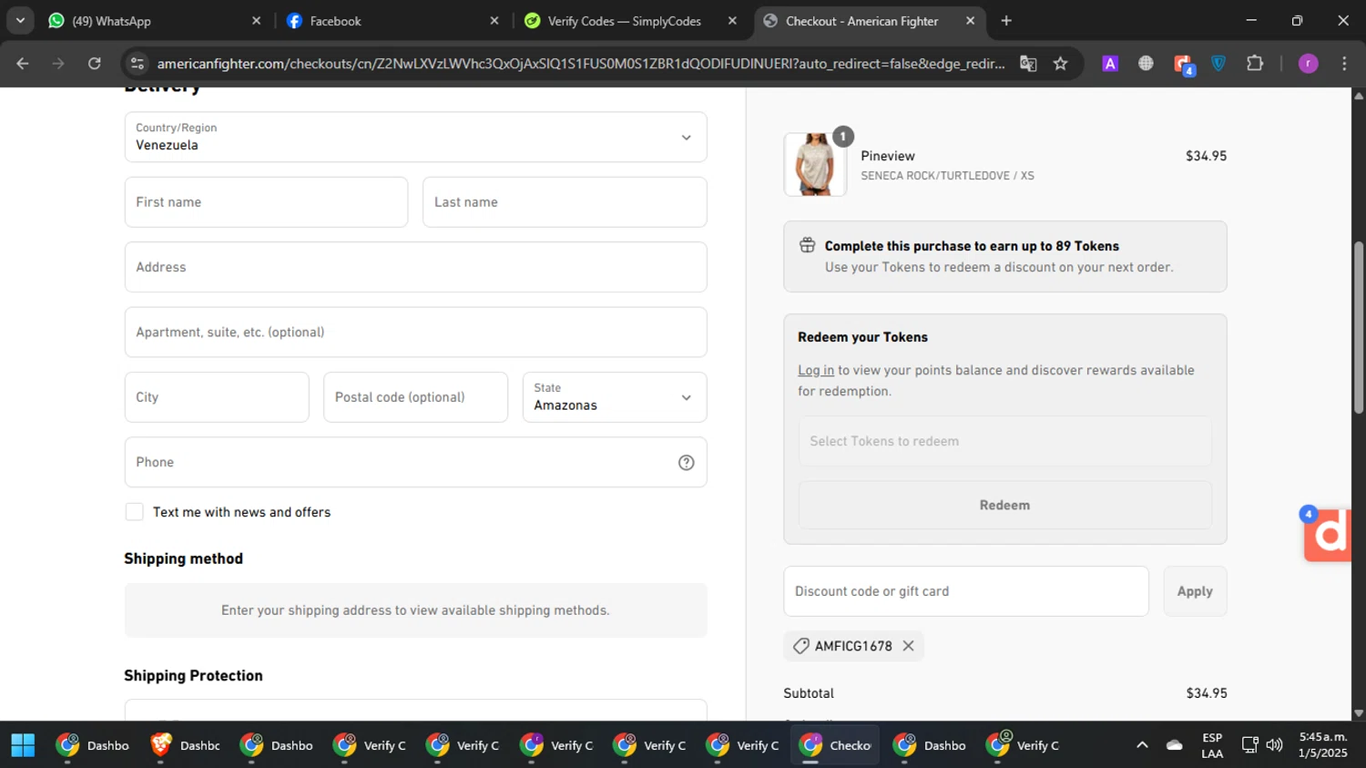Screen dimensions: 1366x768
Task: Show hidden system tray icons
Action: click(x=1142, y=745)
